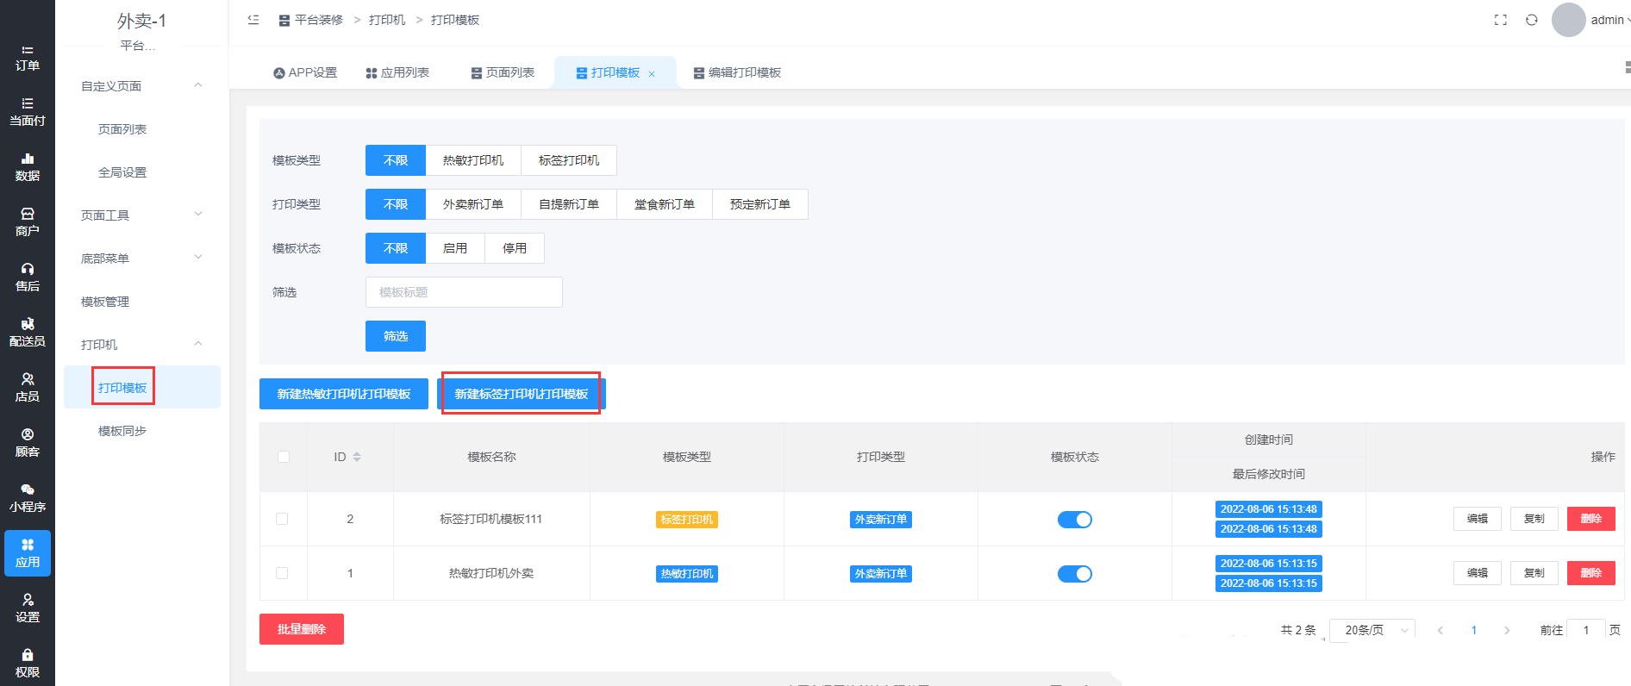This screenshot has height=686, width=1631.
Task: Select 标签打印机 template type filter
Action: pyautogui.click(x=569, y=160)
